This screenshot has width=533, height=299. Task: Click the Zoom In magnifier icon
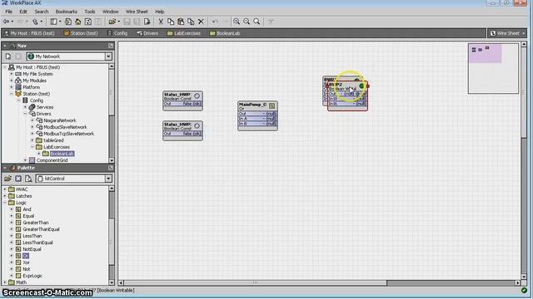click(237, 22)
